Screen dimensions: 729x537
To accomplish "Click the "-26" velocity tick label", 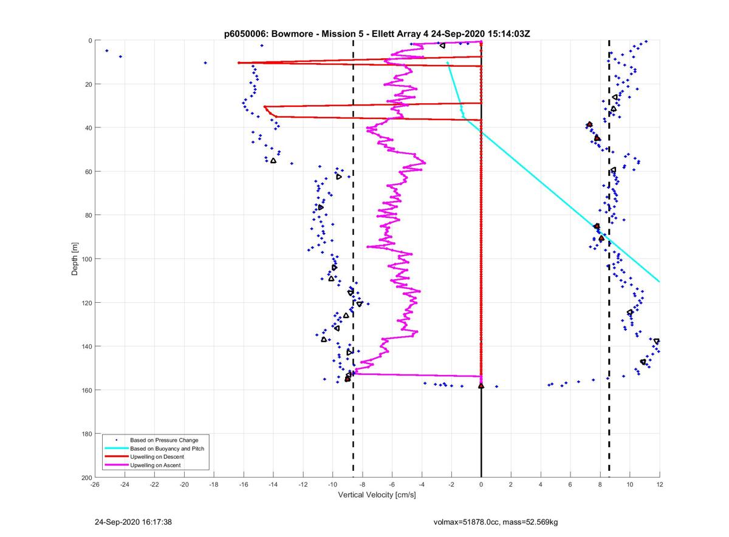I will click(x=94, y=485).
